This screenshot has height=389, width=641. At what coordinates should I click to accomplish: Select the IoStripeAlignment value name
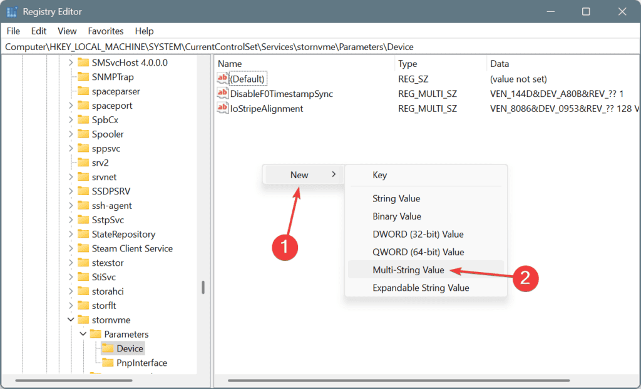pos(267,109)
